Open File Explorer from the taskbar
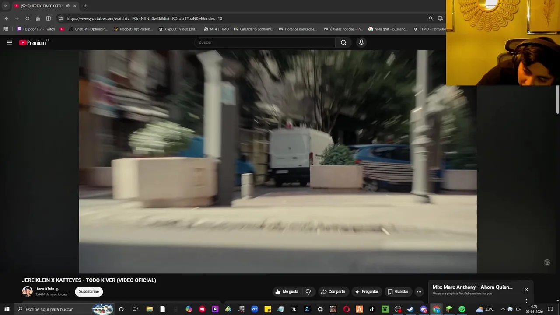 click(x=149, y=309)
